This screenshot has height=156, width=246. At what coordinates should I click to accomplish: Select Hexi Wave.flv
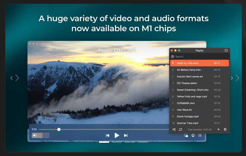pyautogui.click(x=199, y=110)
